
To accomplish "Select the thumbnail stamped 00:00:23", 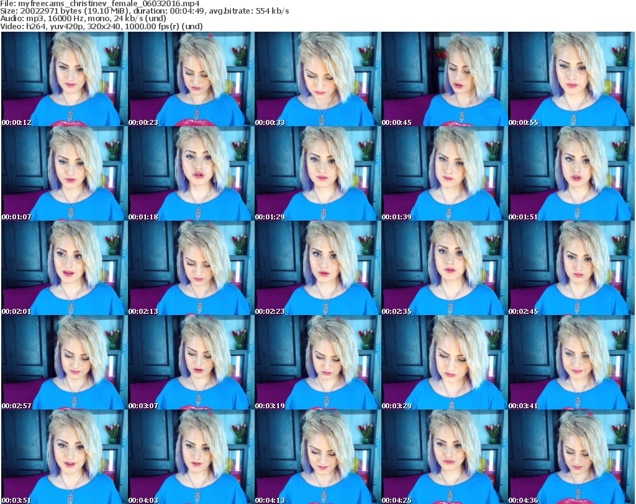I will 191,79.
